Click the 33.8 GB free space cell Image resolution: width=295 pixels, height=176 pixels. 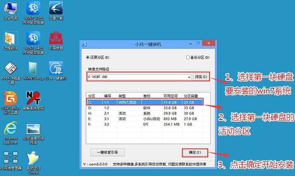click(170, 108)
